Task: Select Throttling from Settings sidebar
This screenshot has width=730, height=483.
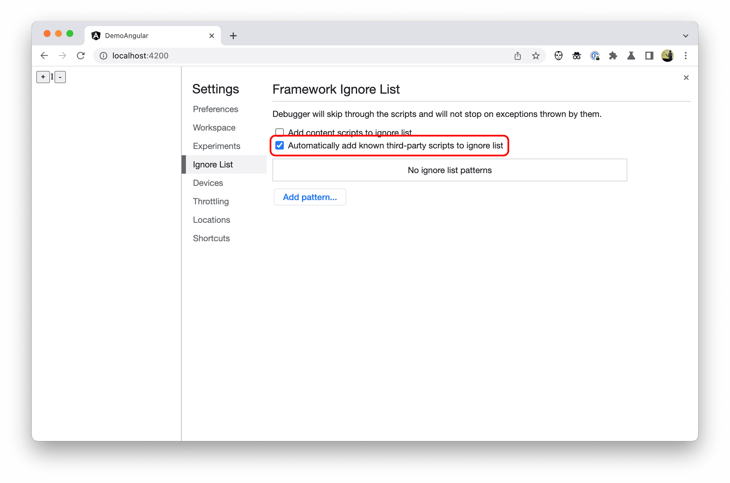Action: click(211, 201)
